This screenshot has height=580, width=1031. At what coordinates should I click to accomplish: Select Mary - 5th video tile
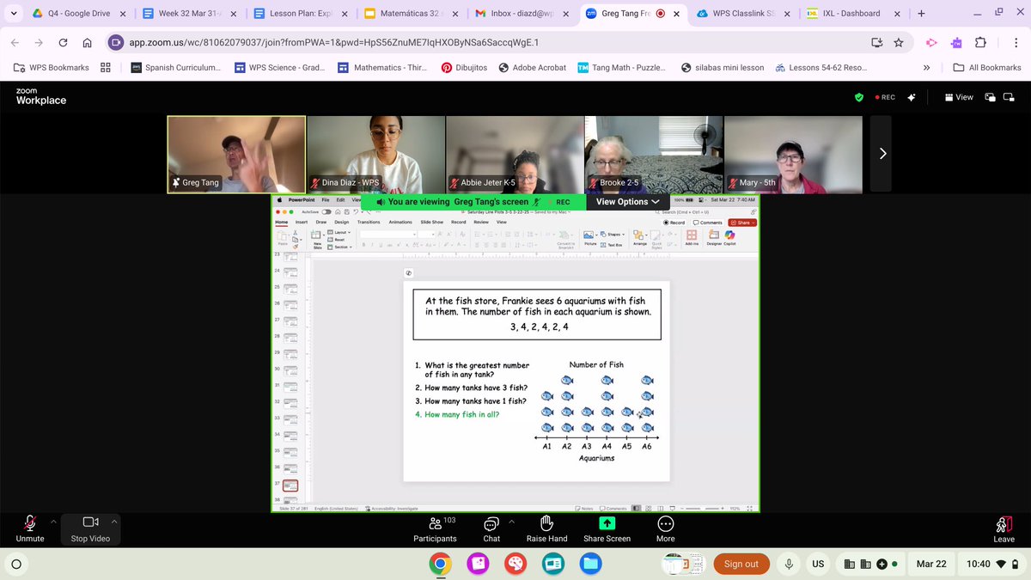click(x=793, y=154)
